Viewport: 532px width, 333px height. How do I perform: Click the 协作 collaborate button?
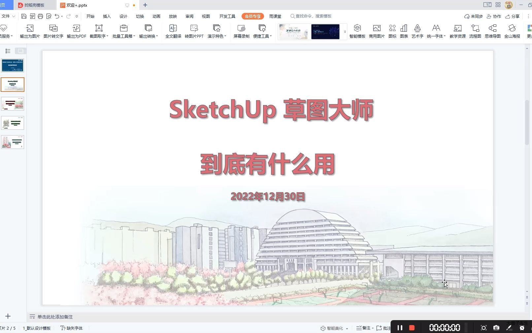[494, 16]
